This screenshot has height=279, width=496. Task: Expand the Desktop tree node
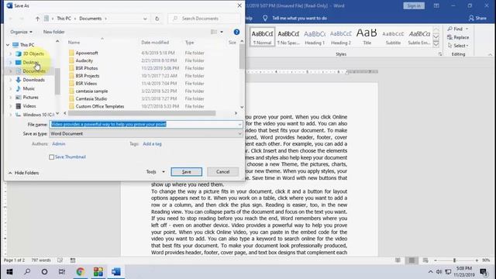pyautogui.click(x=10, y=63)
